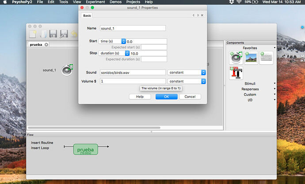Close the tab pane with X icon
The height and width of the screenshot is (184, 305).
coord(202,15)
